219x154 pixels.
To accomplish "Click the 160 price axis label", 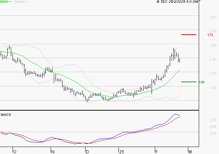I will point(213,45).
